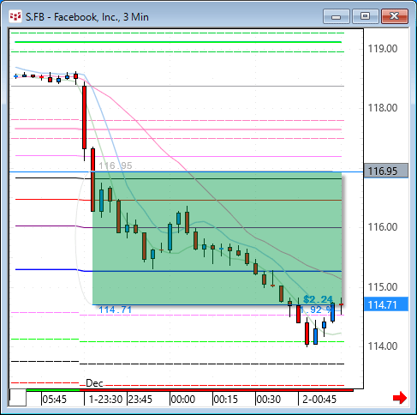
Task: Click the $2.24 measurement label
Action: coord(318,299)
